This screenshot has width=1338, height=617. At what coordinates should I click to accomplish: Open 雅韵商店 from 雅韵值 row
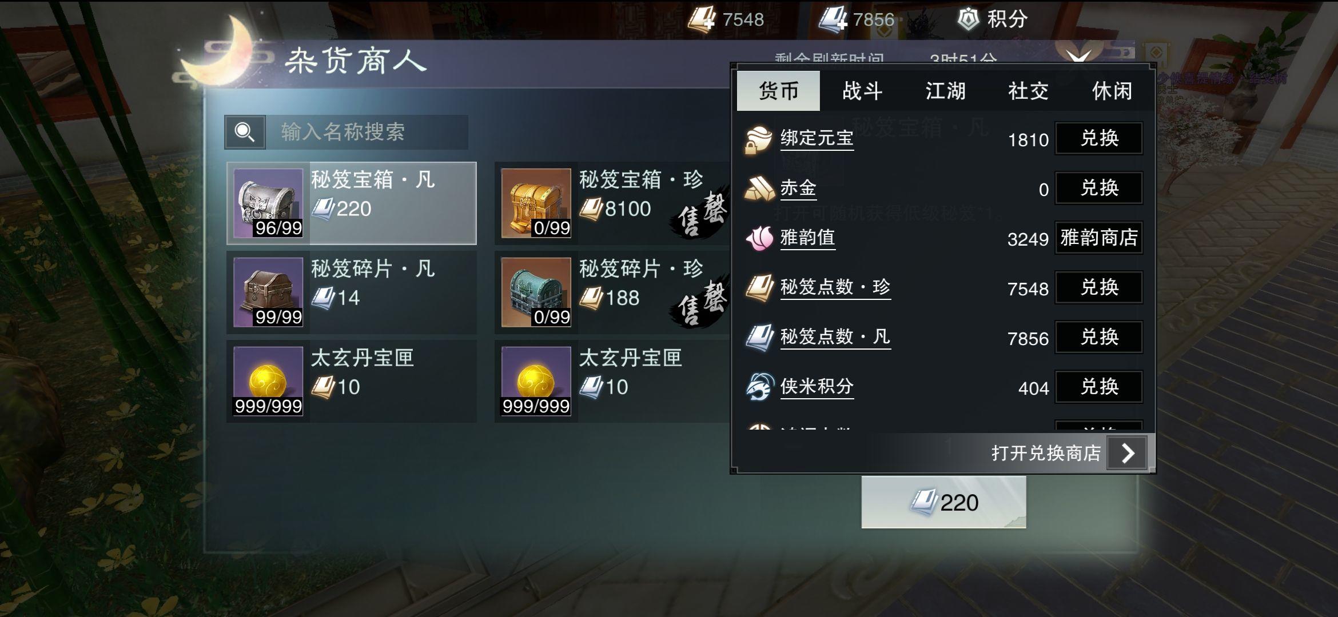[1099, 238]
